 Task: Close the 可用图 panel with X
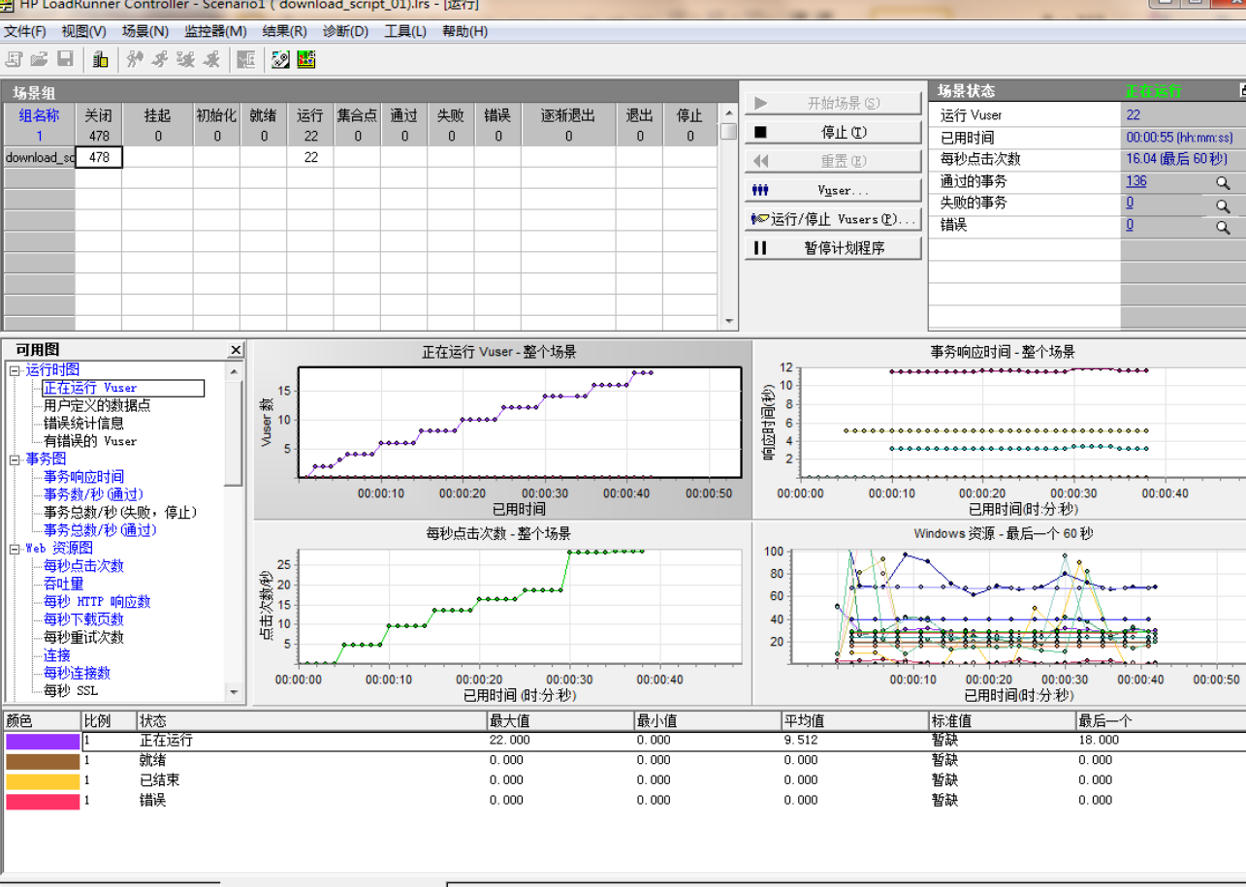tap(236, 350)
